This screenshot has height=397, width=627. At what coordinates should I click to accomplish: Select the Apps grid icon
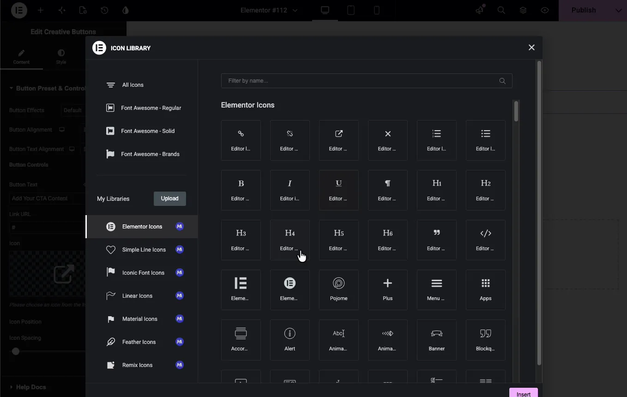click(x=486, y=290)
